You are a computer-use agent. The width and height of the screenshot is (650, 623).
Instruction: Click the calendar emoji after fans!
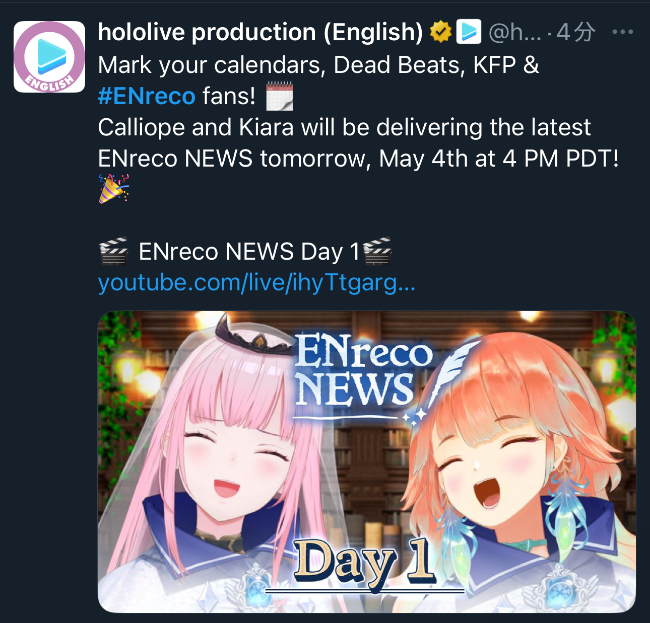(279, 96)
